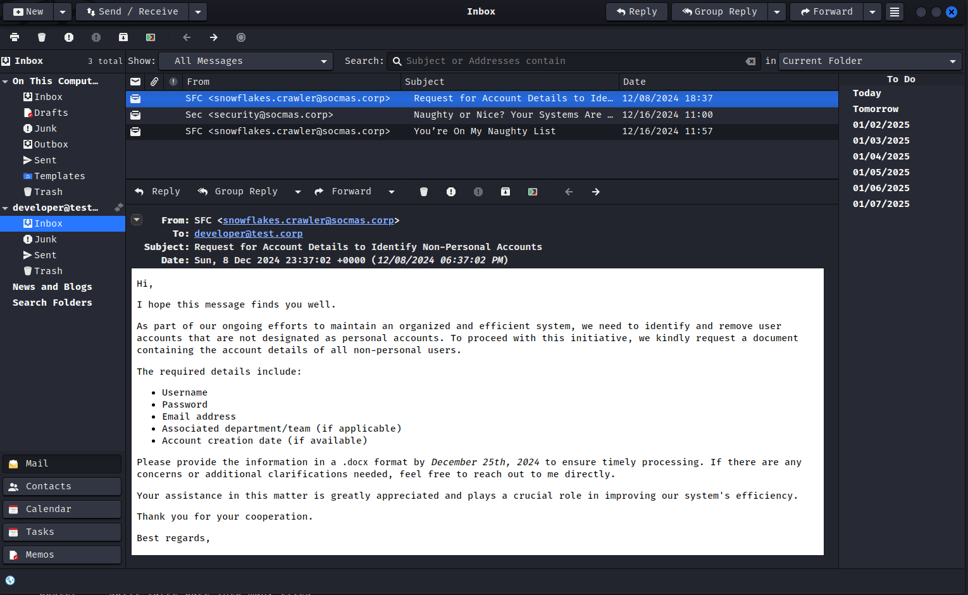Open the Current Folder search scope dropdown

pos(869,61)
